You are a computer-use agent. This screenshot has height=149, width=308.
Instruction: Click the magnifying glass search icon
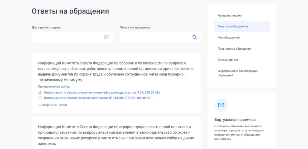coord(194,37)
